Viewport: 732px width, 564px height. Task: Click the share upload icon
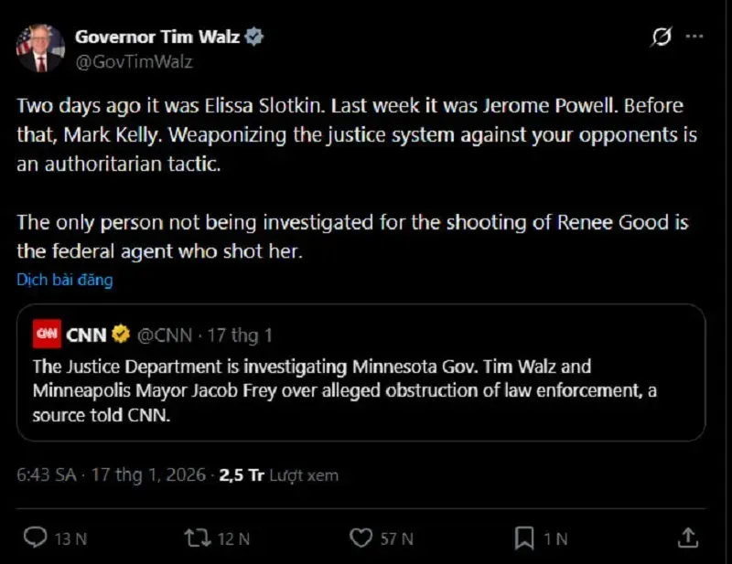pos(690,537)
